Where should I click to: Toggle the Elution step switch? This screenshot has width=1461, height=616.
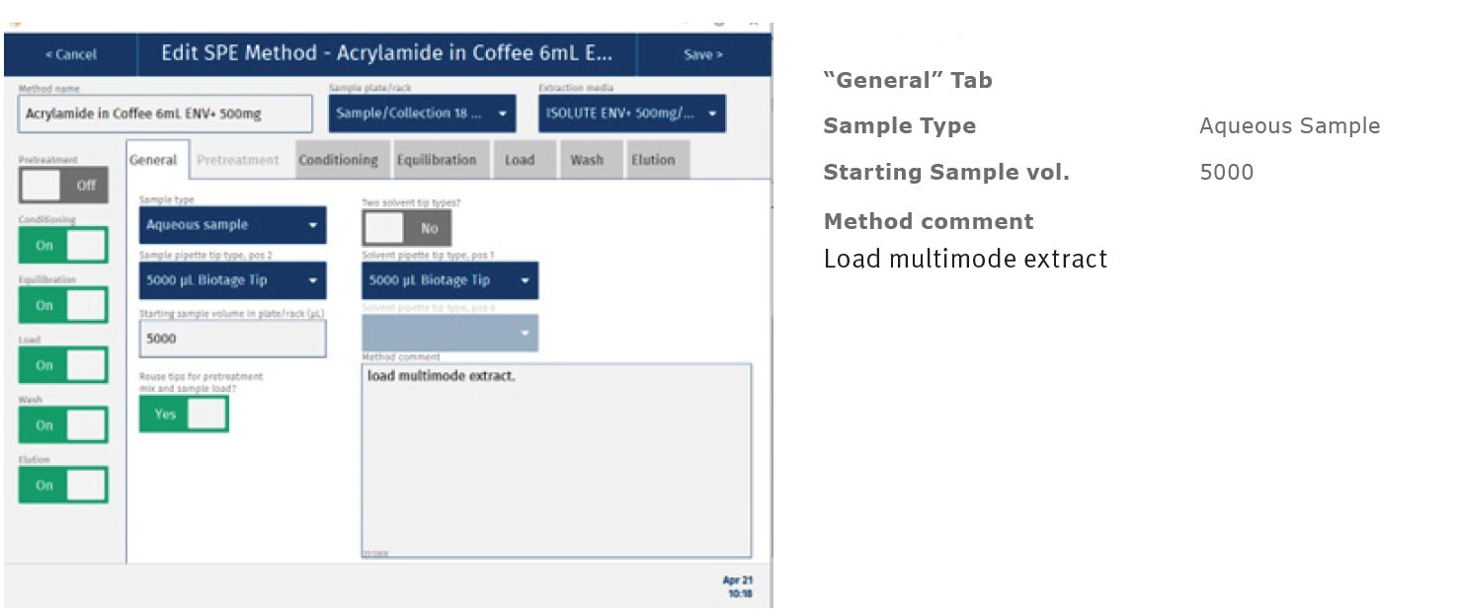63,486
